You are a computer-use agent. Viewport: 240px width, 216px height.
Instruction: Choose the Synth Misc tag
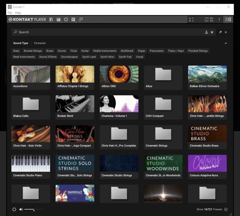click(107, 57)
